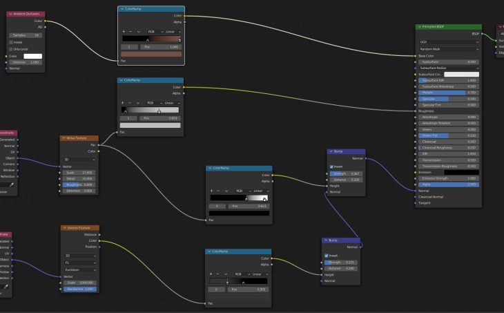Collapse the Noise Texture node
Image resolution: width=504 pixels, height=313 pixels.
pyautogui.click(x=63, y=138)
